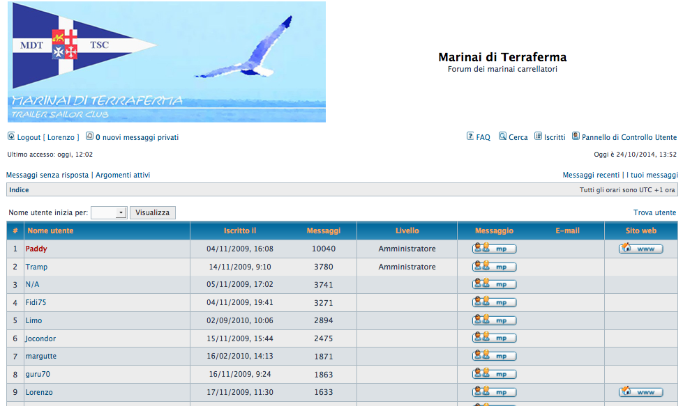The image size is (683, 406).
Task: Click the Trova utente link
Action: coord(654,212)
